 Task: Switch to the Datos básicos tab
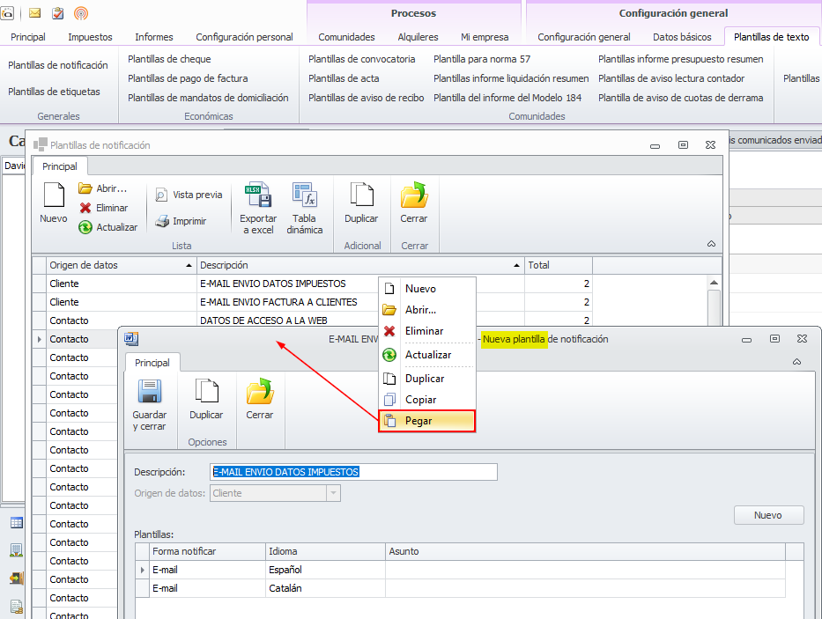click(681, 37)
